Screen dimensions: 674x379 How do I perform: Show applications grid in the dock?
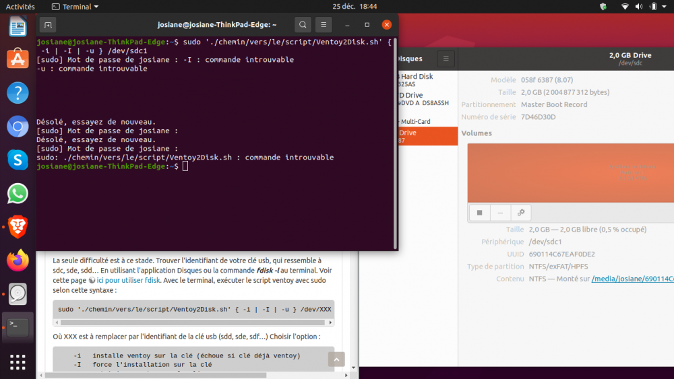coord(18,361)
